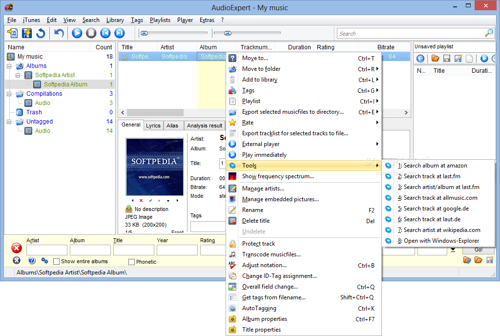Click the picture description cake icon
This screenshot has height=336, width=500.
[x=129, y=209]
